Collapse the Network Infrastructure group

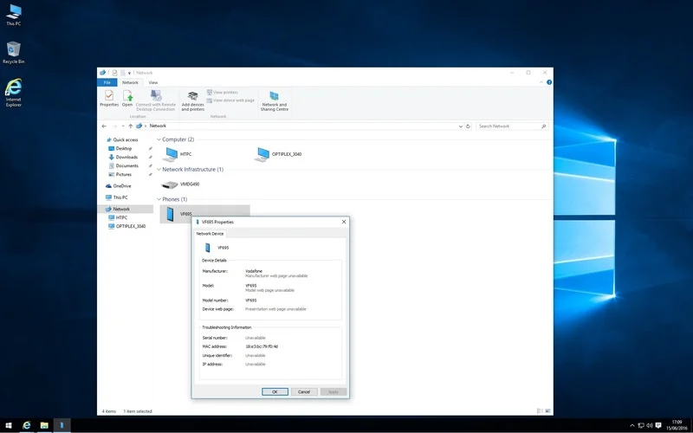point(159,170)
